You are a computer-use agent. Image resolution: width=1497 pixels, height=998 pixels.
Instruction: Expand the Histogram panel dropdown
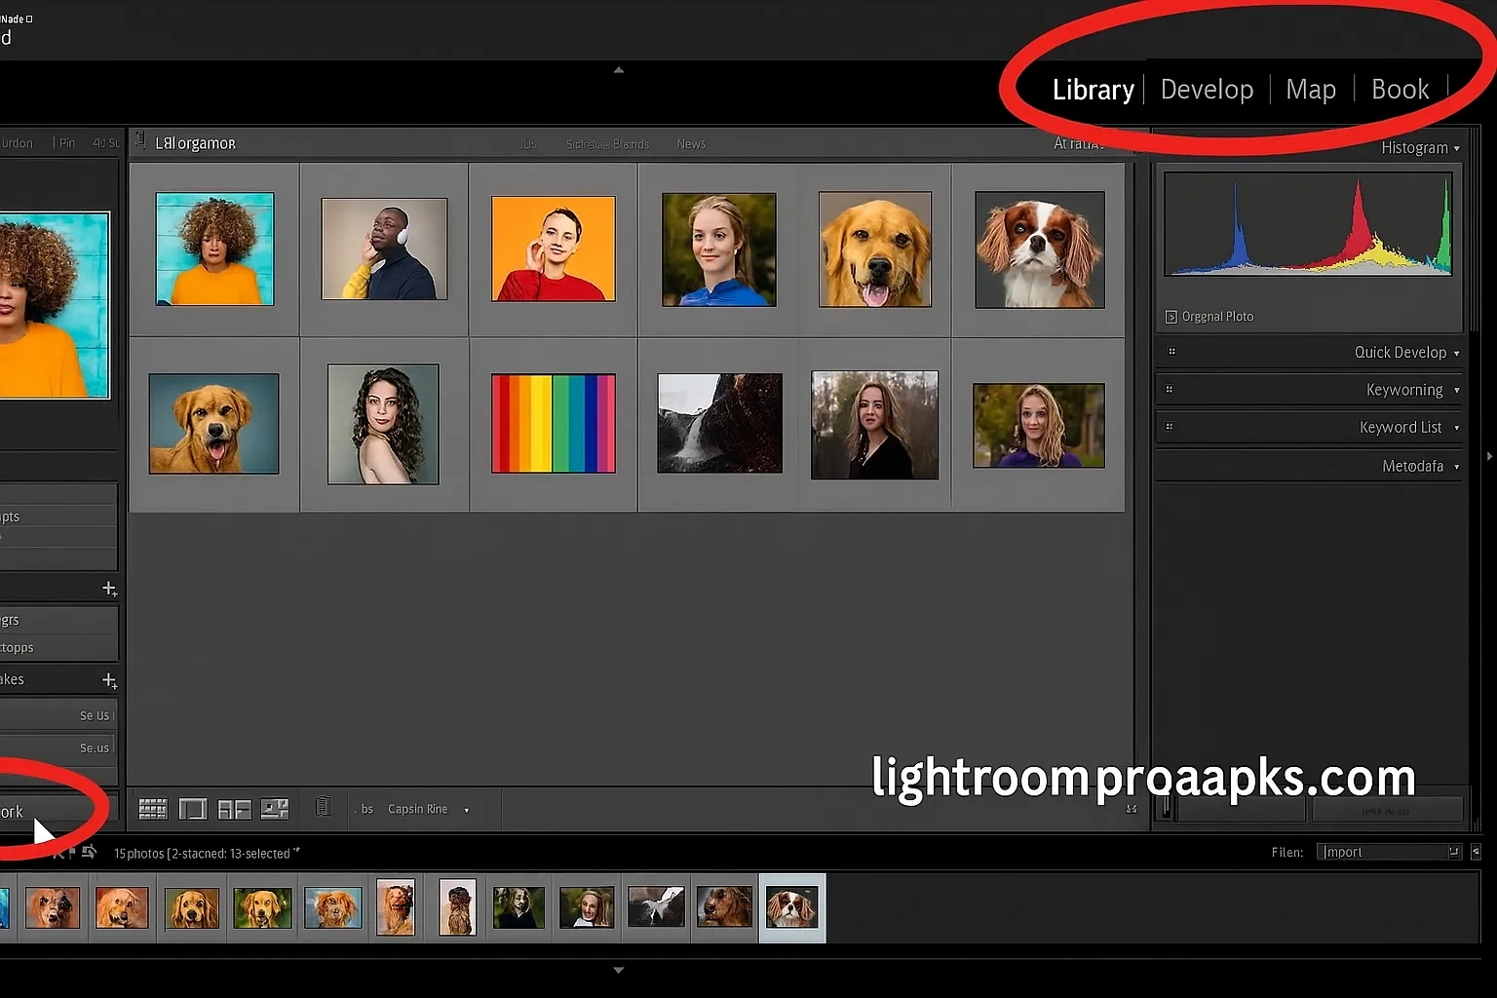[x=1456, y=147]
